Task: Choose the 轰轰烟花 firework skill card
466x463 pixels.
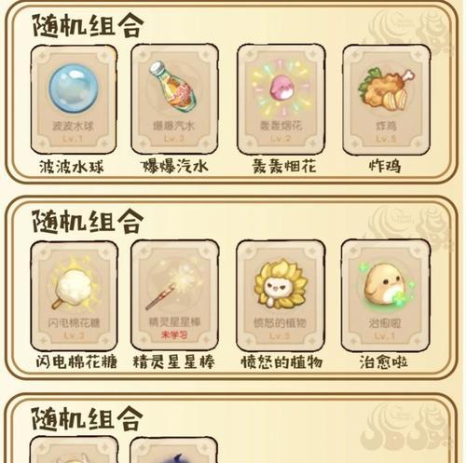Action: (281, 100)
